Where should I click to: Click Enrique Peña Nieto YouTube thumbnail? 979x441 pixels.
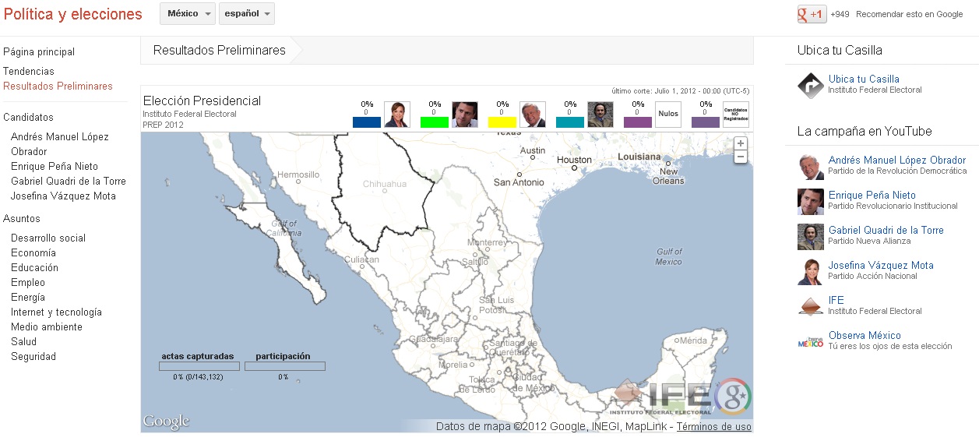click(811, 202)
